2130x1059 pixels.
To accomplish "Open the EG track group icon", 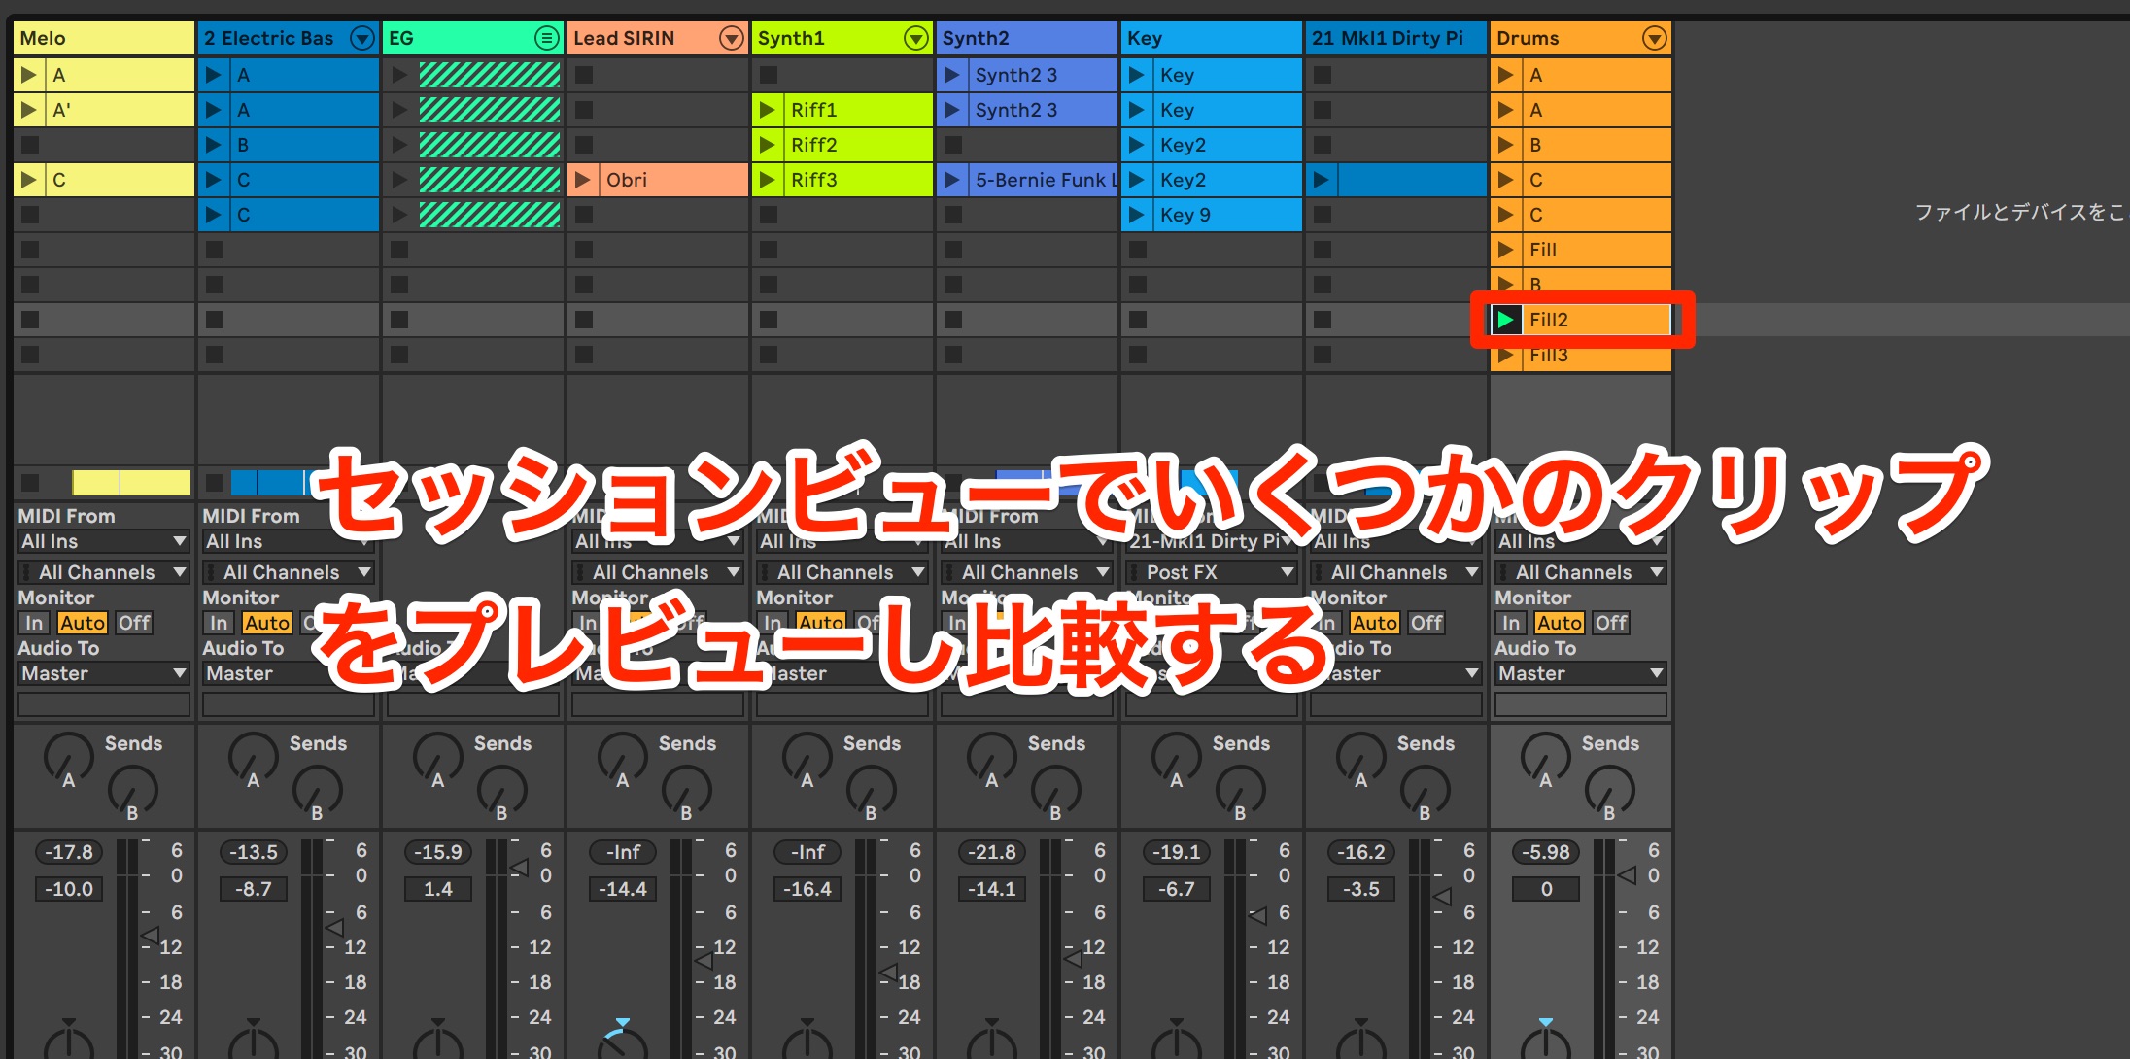I will pos(547,38).
